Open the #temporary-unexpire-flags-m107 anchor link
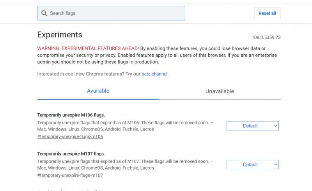 pos(70,175)
